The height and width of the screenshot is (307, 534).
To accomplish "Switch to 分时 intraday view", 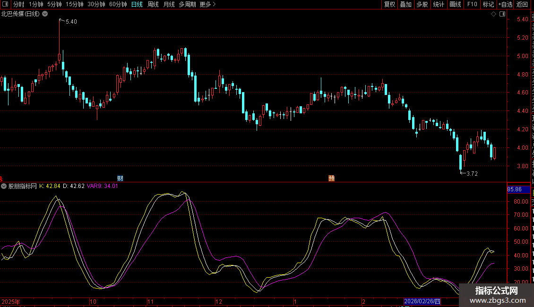I will click(x=18, y=4).
